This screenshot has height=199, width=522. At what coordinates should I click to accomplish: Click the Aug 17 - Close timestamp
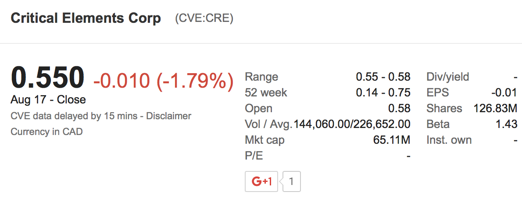point(48,100)
